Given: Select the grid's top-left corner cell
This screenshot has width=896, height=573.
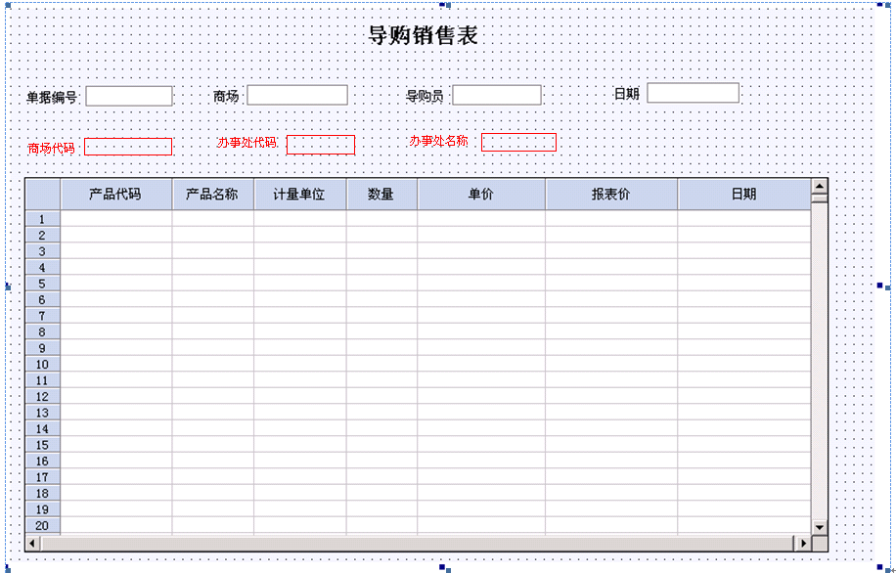Looking at the screenshot, I should (x=43, y=194).
